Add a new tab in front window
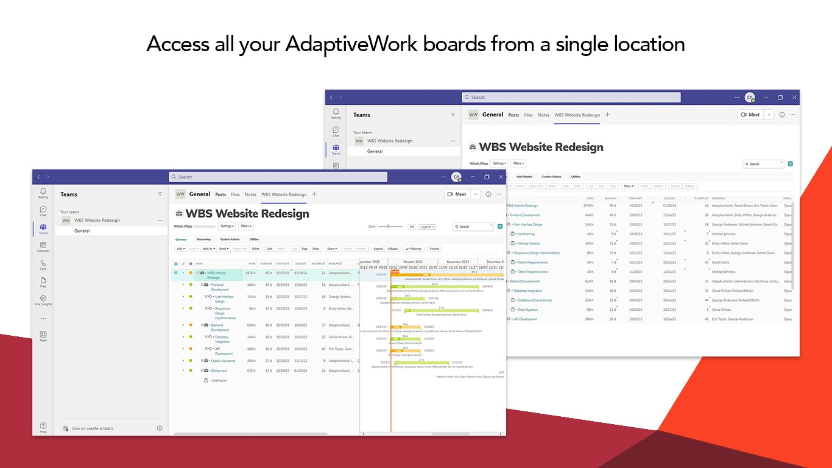The image size is (832, 468). (314, 194)
